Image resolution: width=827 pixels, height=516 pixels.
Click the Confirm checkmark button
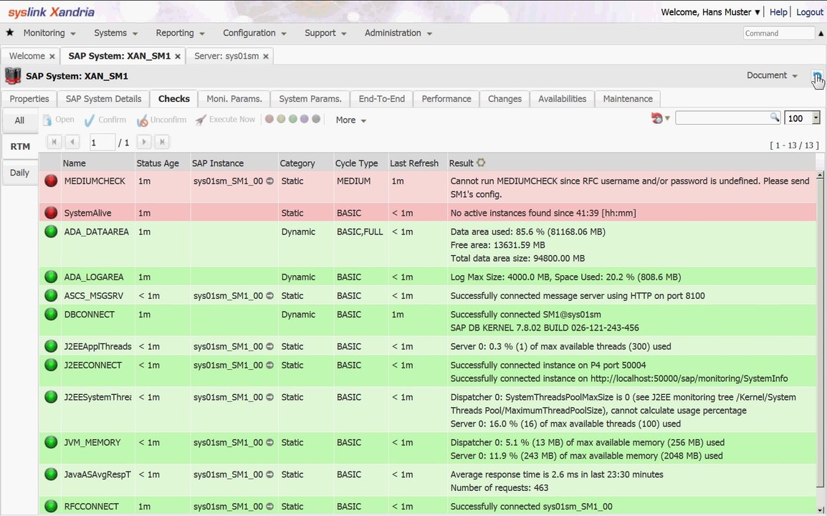pyautogui.click(x=105, y=120)
